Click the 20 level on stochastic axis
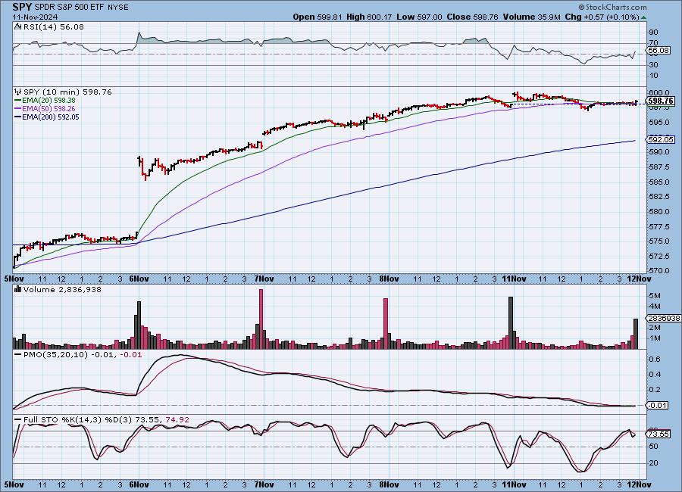The height and width of the screenshot is (492, 682). [654, 463]
